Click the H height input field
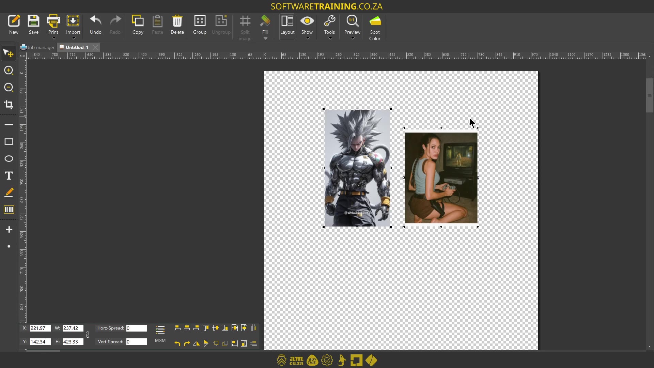The width and height of the screenshot is (654, 368). (x=73, y=342)
